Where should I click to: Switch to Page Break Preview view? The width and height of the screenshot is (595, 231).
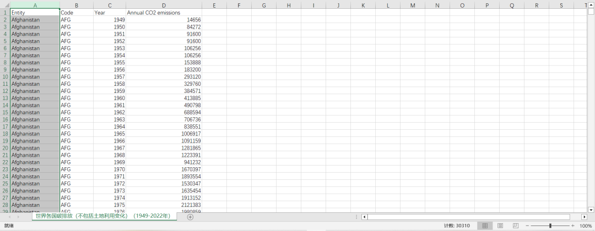pyautogui.click(x=515, y=226)
